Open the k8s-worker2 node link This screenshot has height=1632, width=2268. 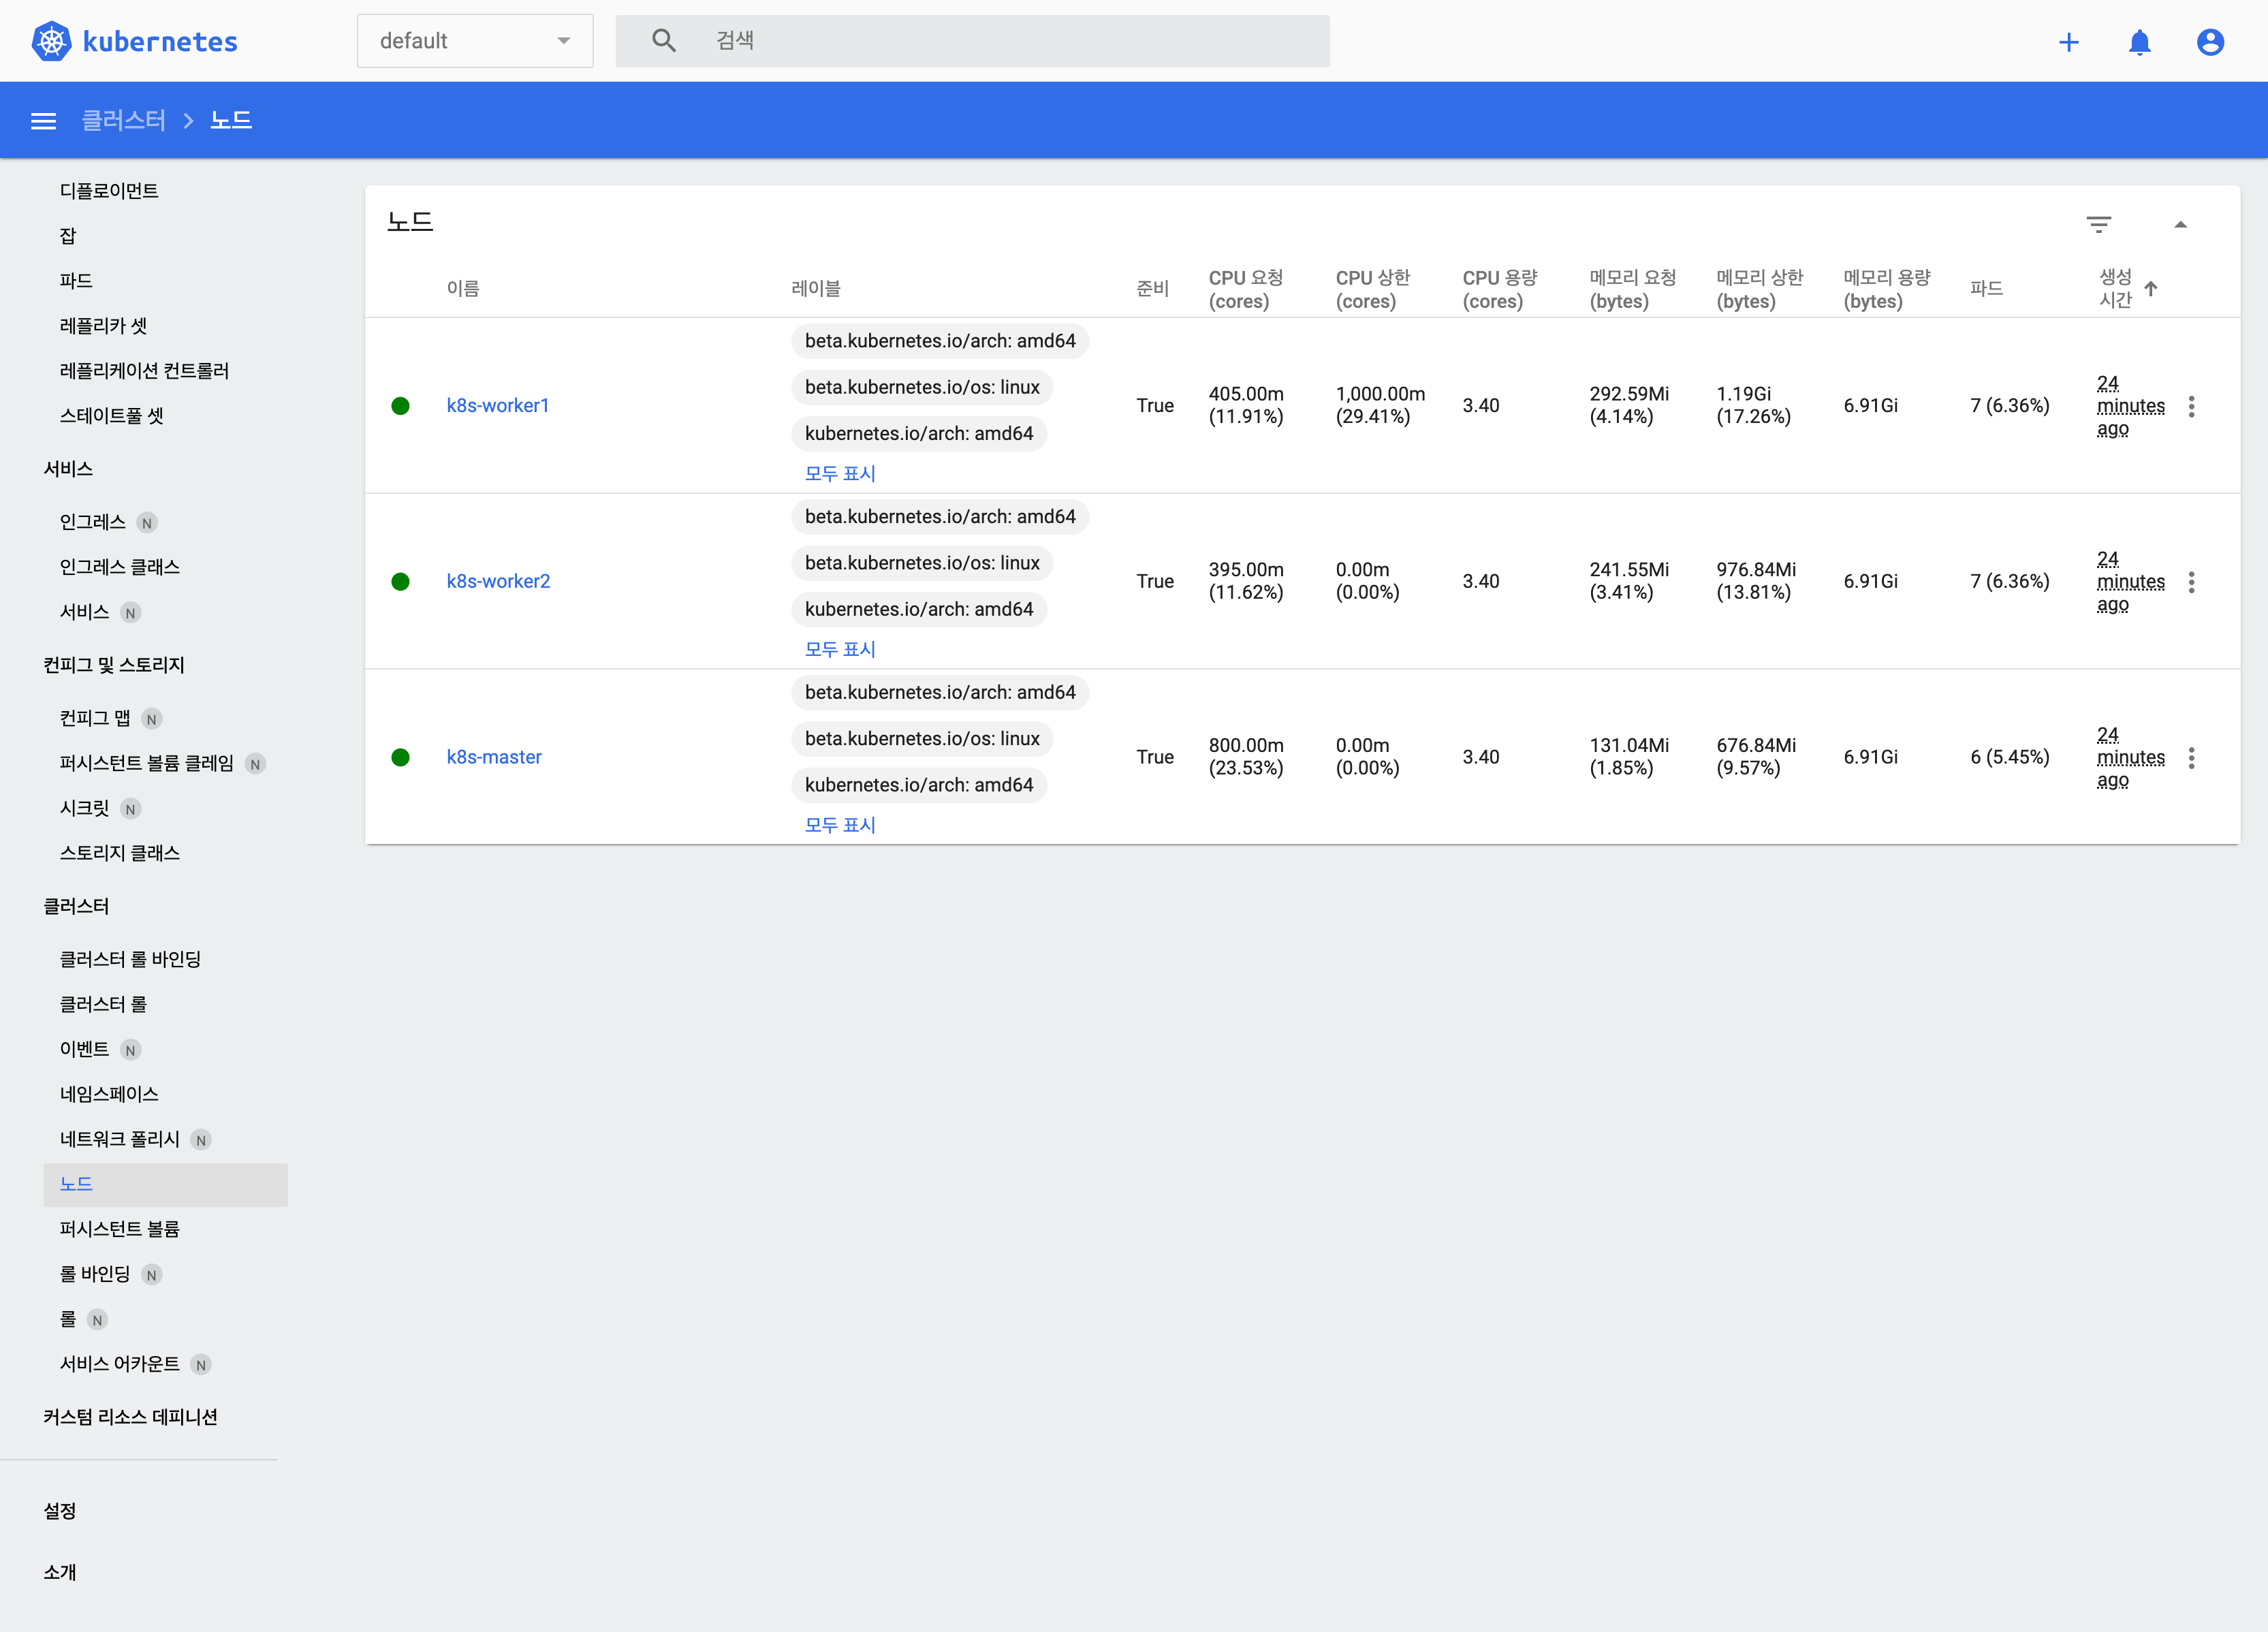498,581
